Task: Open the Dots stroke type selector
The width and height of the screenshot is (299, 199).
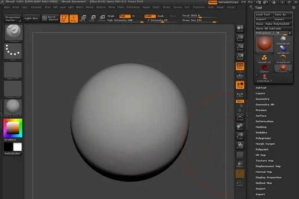Action: coord(13,52)
